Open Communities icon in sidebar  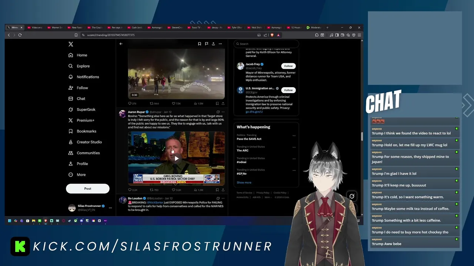[x=71, y=153]
